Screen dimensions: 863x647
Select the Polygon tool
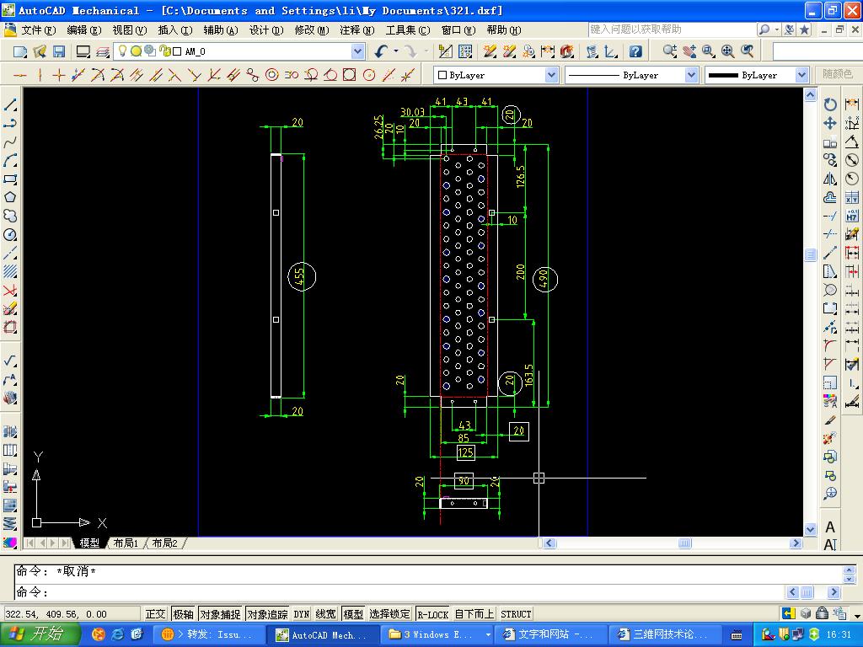(x=10, y=197)
